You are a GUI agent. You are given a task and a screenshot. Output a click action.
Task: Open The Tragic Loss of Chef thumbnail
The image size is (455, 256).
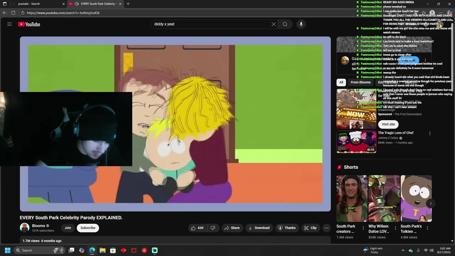(x=356, y=142)
